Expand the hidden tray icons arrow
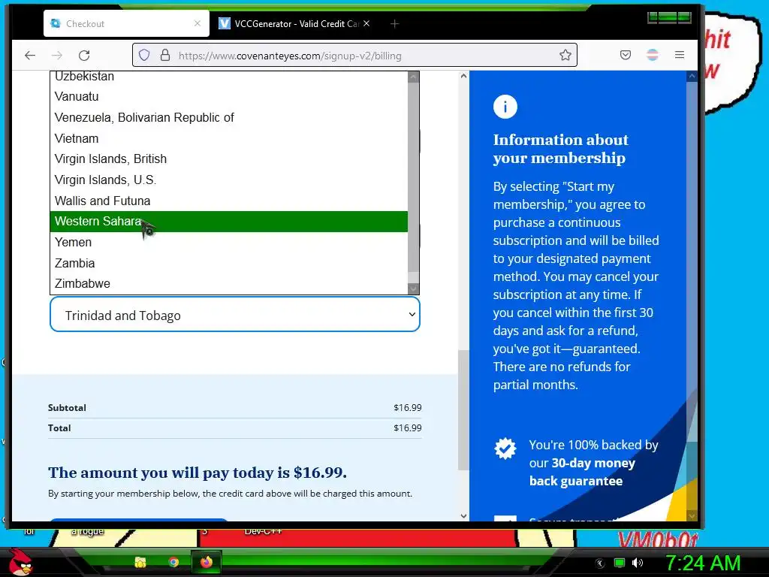The height and width of the screenshot is (577, 769). (x=600, y=563)
